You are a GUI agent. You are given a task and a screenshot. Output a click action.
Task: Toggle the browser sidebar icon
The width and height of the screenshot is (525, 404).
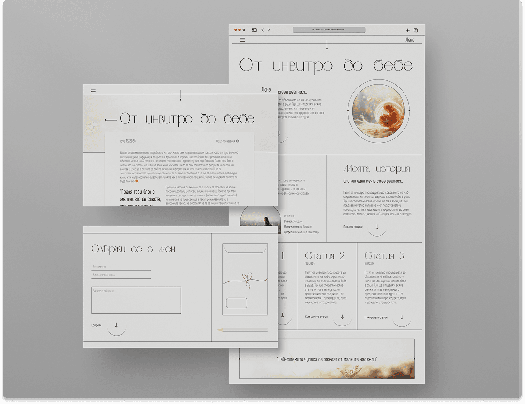tap(254, 30)
